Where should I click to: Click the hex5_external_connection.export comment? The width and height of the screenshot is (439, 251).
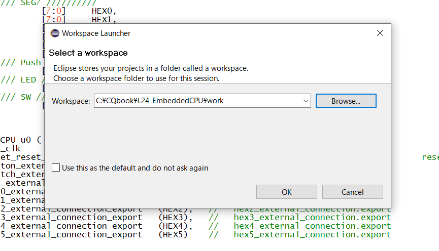pyautogui.click(x=312, y=235)
